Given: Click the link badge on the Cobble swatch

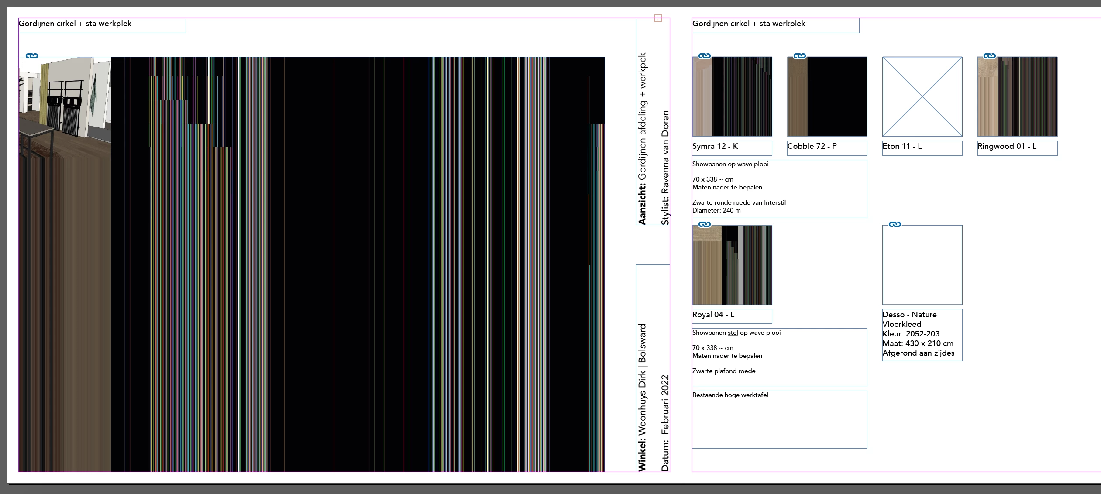Looking at the screenshot, I should [799, 56].
